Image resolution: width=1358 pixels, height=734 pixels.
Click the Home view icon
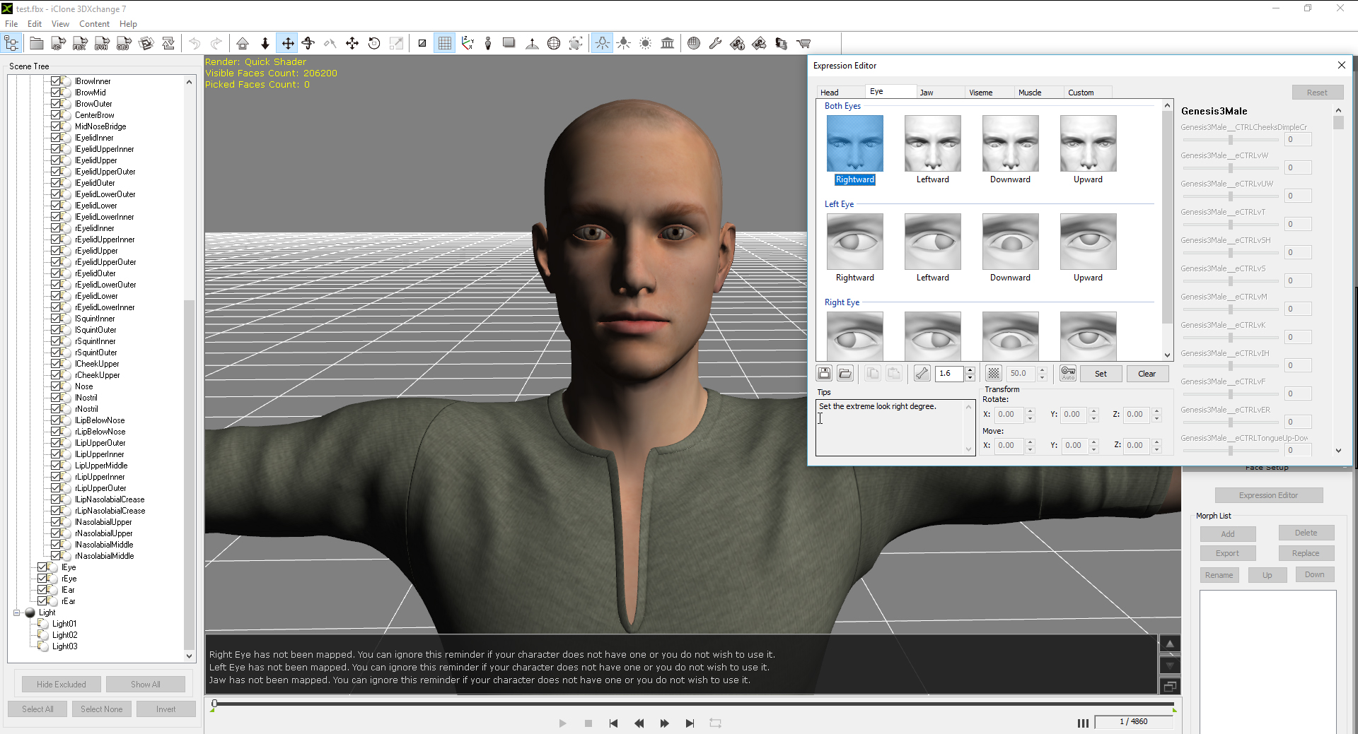click(x=243, y=44)
